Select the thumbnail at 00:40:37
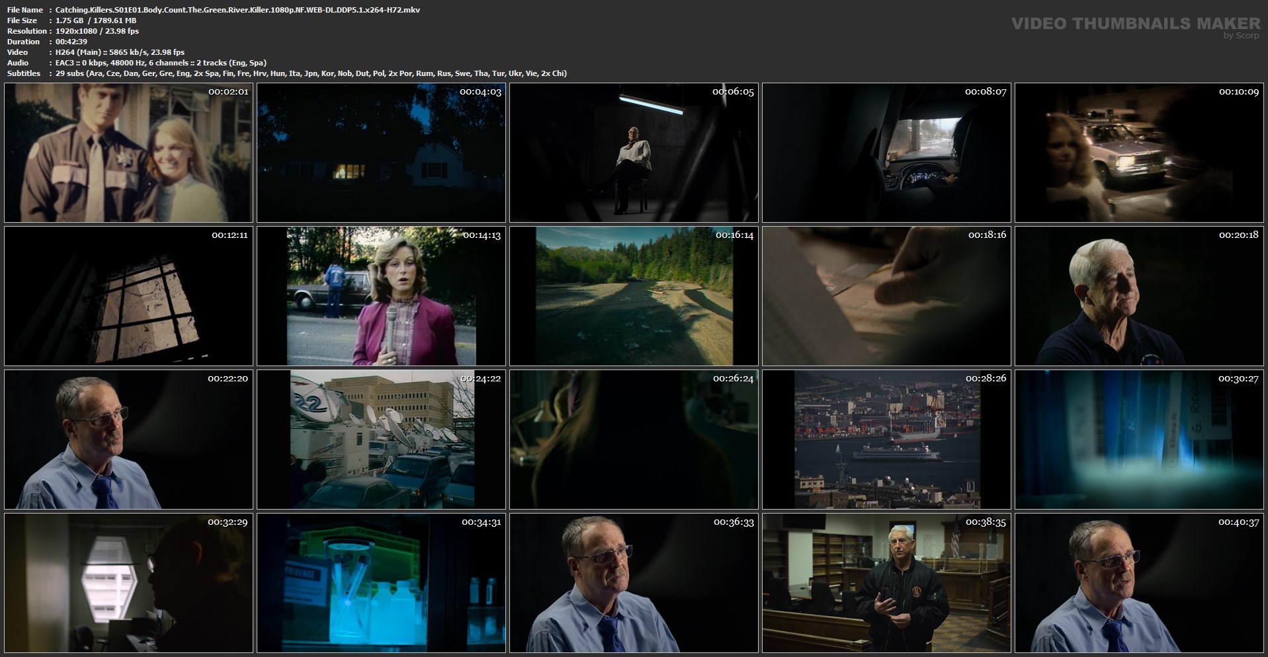 [x=1139, y=583]
